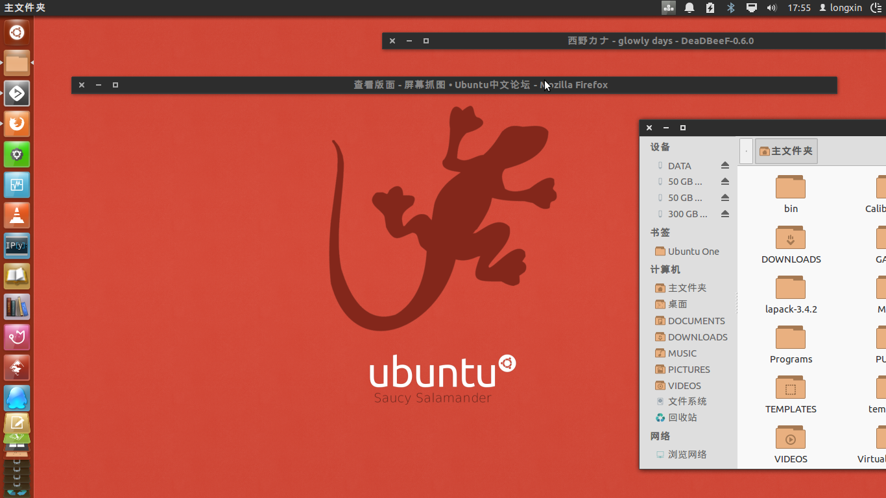Open 文件系统 in the Files sidebar

click(x=688, y=401)
